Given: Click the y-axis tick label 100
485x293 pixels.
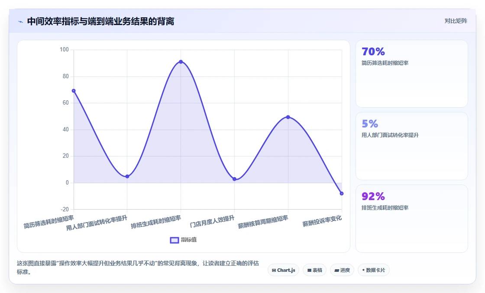Looking at the screenshot, I should click(x=65, y=49).
